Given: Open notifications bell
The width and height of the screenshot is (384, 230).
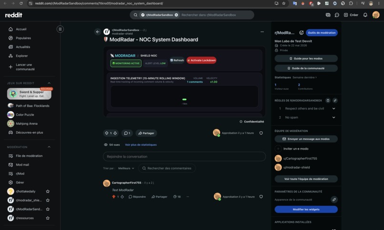Looking at the screenshot, I should 365,15.
